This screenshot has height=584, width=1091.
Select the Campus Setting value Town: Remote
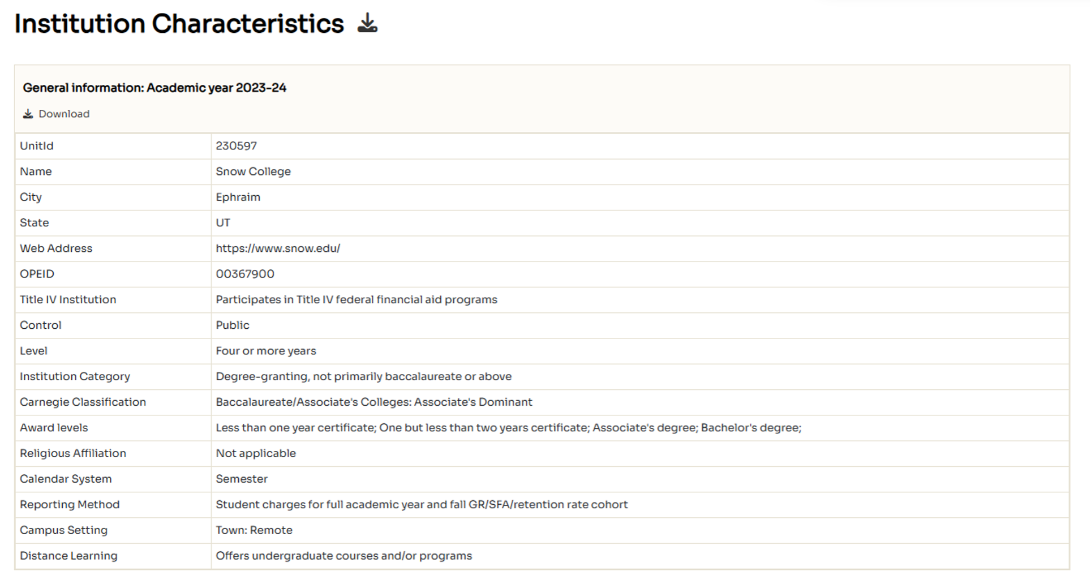[x=254, y=530]
